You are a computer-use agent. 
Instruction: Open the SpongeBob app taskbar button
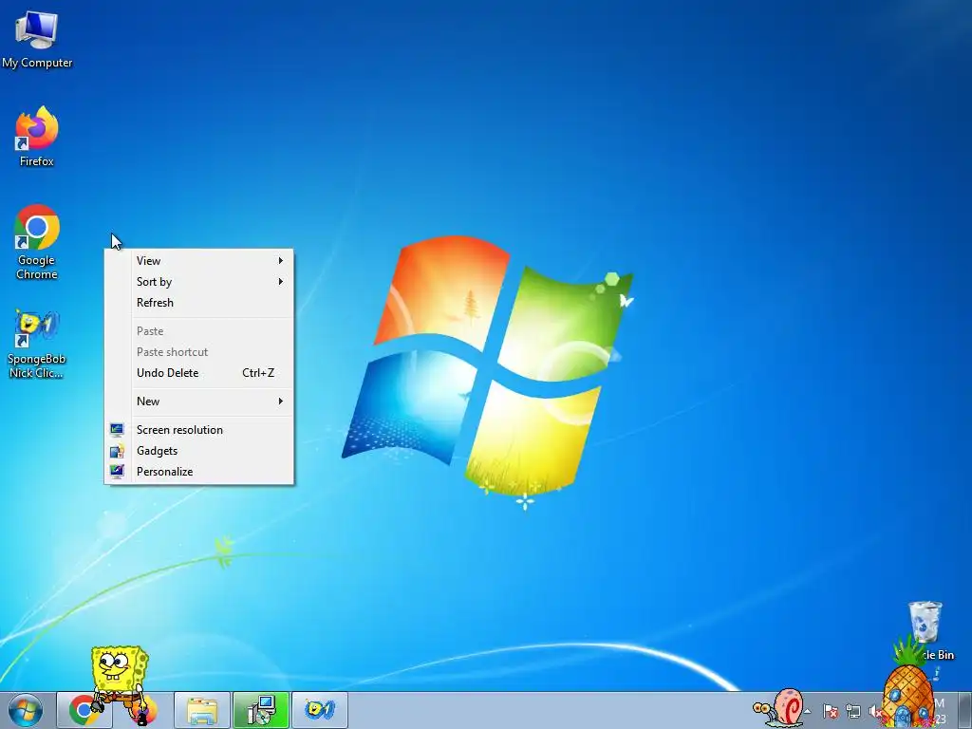pos(320,710)
